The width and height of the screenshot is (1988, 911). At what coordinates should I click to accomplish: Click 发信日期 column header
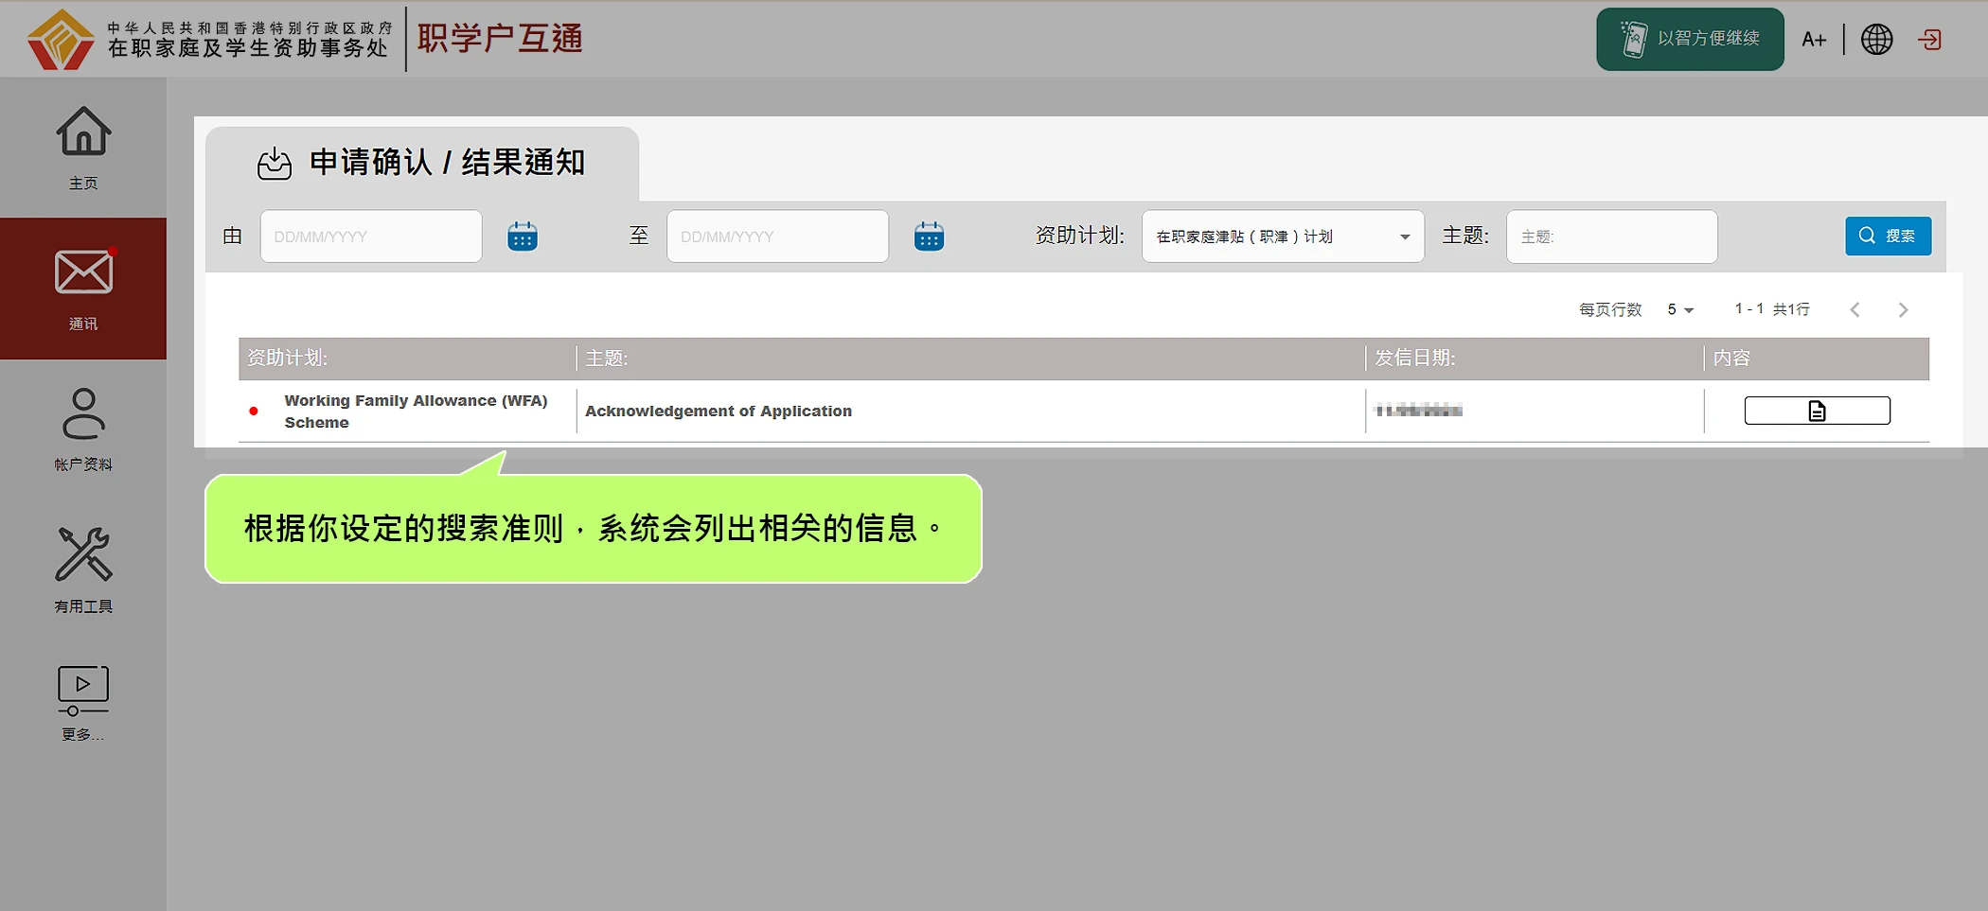tap(1414, 359)
